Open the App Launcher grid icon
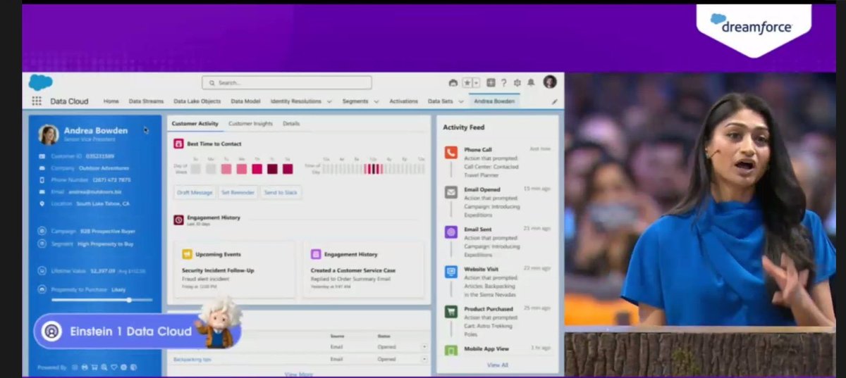 [x=37, y=101]
